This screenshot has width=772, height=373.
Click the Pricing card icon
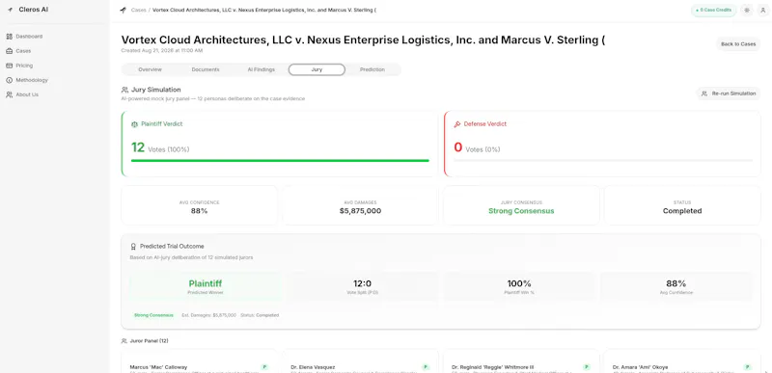click(10, 66)
